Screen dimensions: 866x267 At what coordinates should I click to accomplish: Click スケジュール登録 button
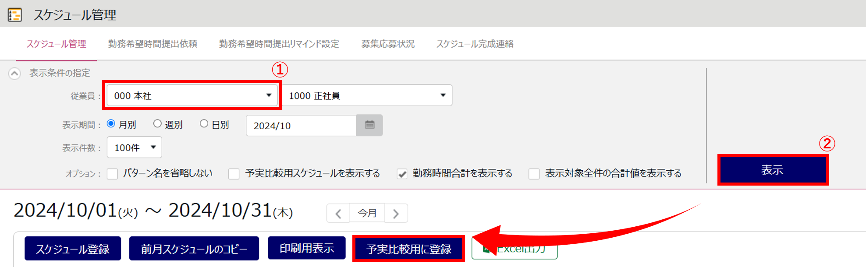click(x=73, y=249)
